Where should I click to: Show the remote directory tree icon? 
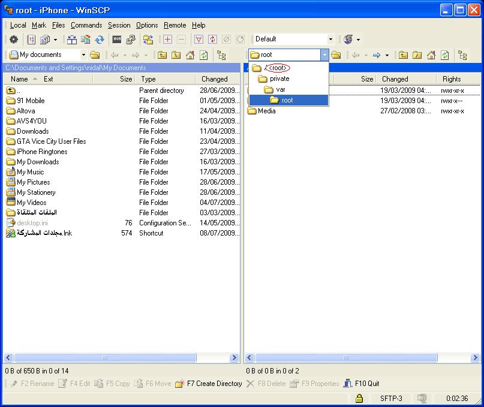point(462,55)
